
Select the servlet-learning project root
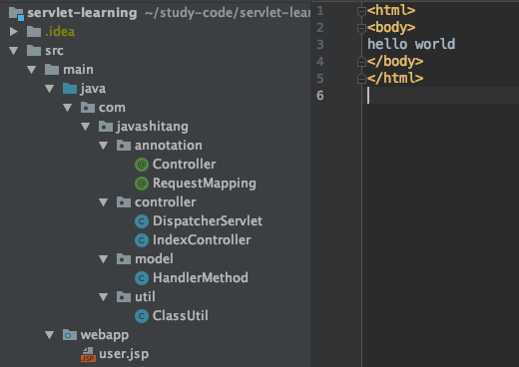(82, 13)
